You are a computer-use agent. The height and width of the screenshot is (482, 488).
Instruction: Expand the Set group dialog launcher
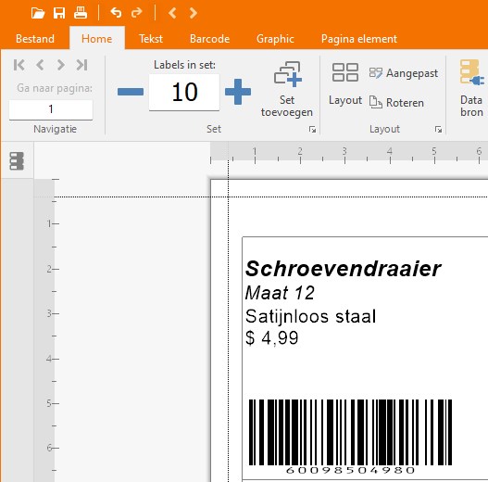(x=312, y=130)
